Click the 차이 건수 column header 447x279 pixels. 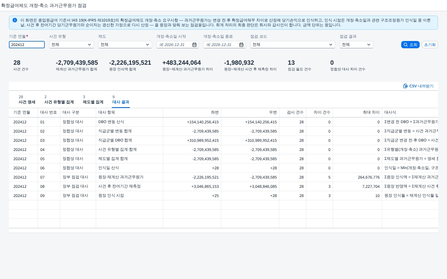click(x=319, y=112)
